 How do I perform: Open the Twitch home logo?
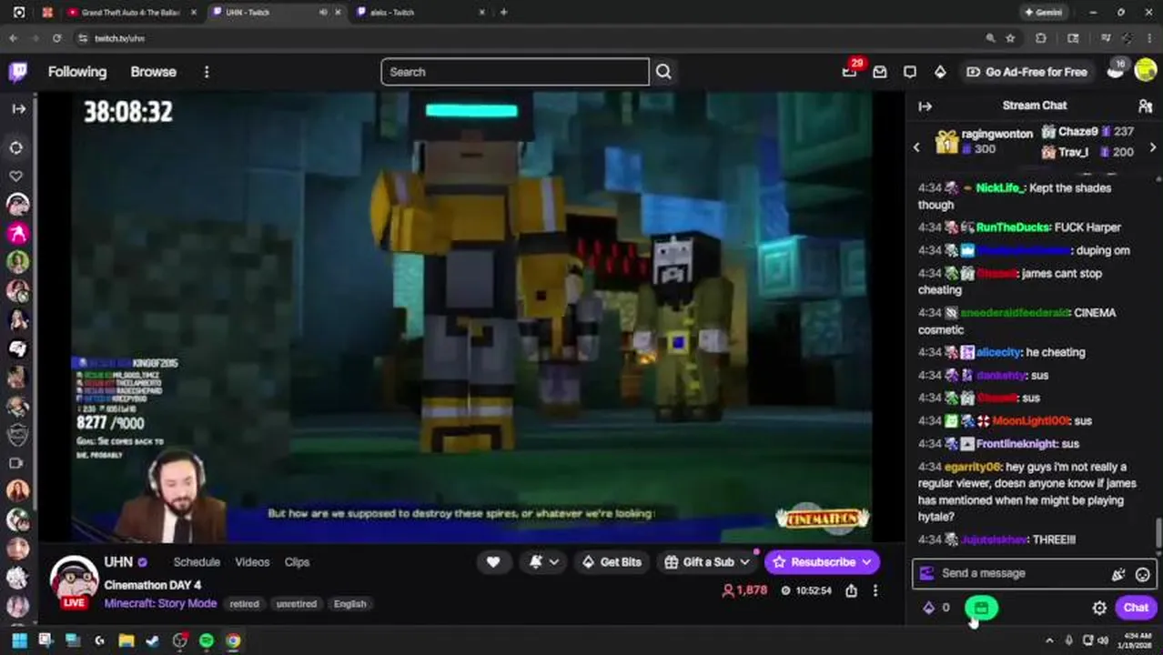[x=18, y=72]
